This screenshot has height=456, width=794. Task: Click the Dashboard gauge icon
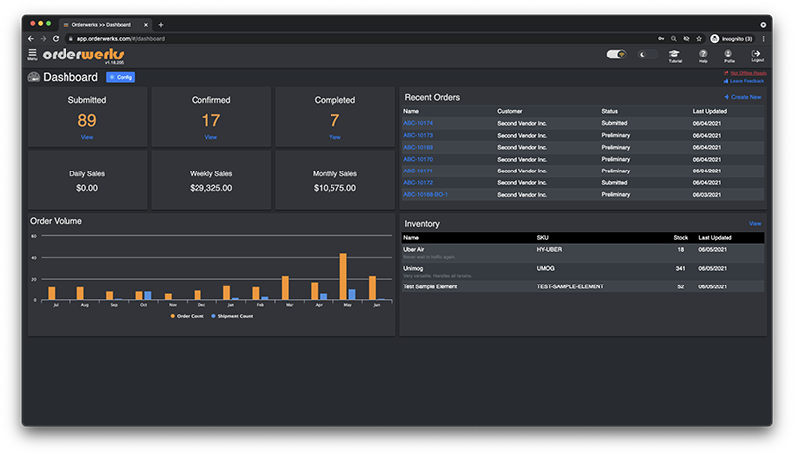34,77
